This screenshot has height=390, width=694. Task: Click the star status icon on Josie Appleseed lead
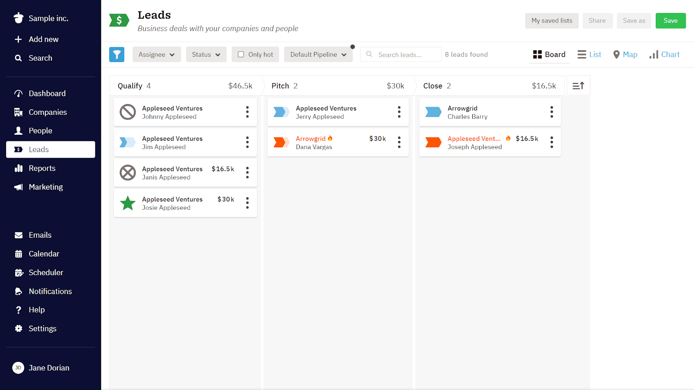coord(127,203)
